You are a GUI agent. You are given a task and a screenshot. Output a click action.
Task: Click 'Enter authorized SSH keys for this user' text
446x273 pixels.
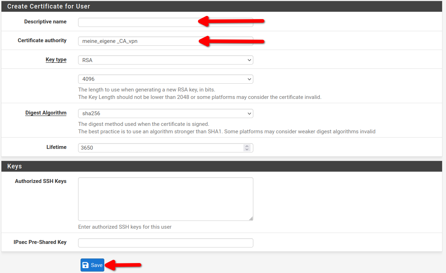pos(125,227)
